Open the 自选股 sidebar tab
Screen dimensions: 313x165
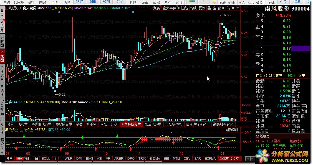point(2,91)
